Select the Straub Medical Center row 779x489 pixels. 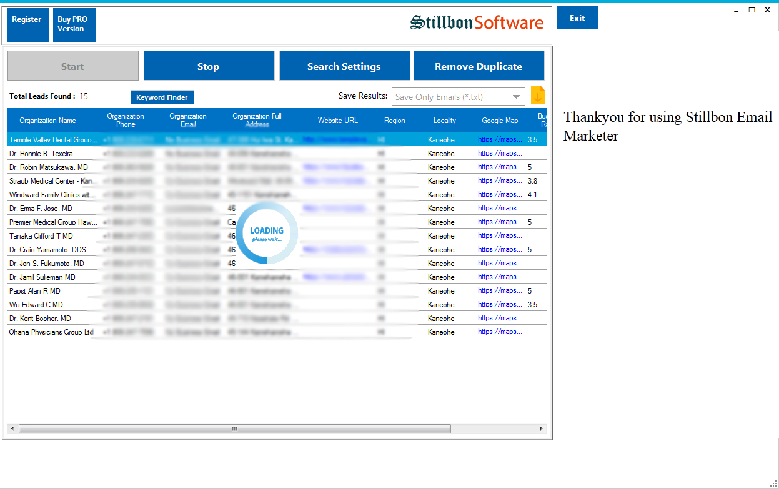click(277, 181)
